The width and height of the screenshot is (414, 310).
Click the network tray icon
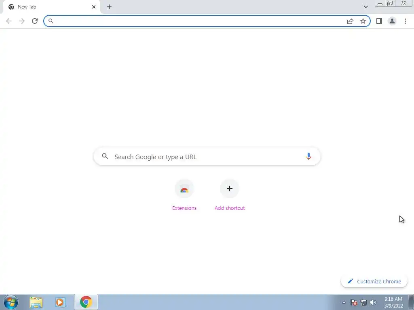click(363, 302)
